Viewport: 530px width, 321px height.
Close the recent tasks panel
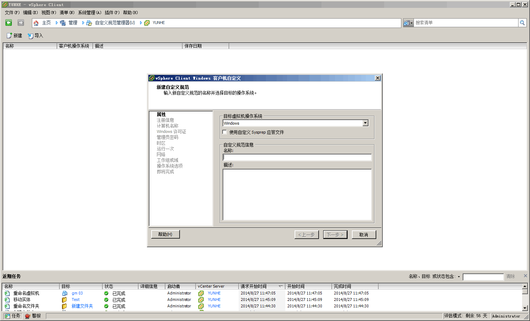[x=525, y=276]
